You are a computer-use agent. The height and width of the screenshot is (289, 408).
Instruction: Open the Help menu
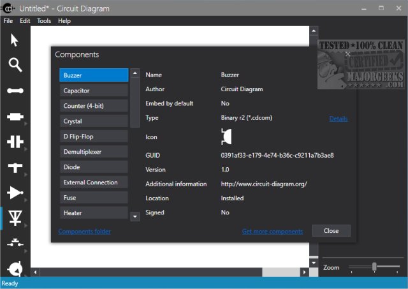coord(64,21)
